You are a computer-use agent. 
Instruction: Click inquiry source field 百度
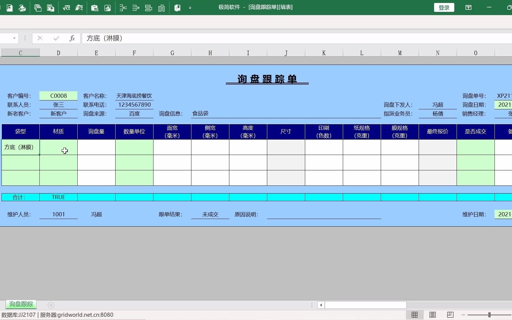point(134,113)
